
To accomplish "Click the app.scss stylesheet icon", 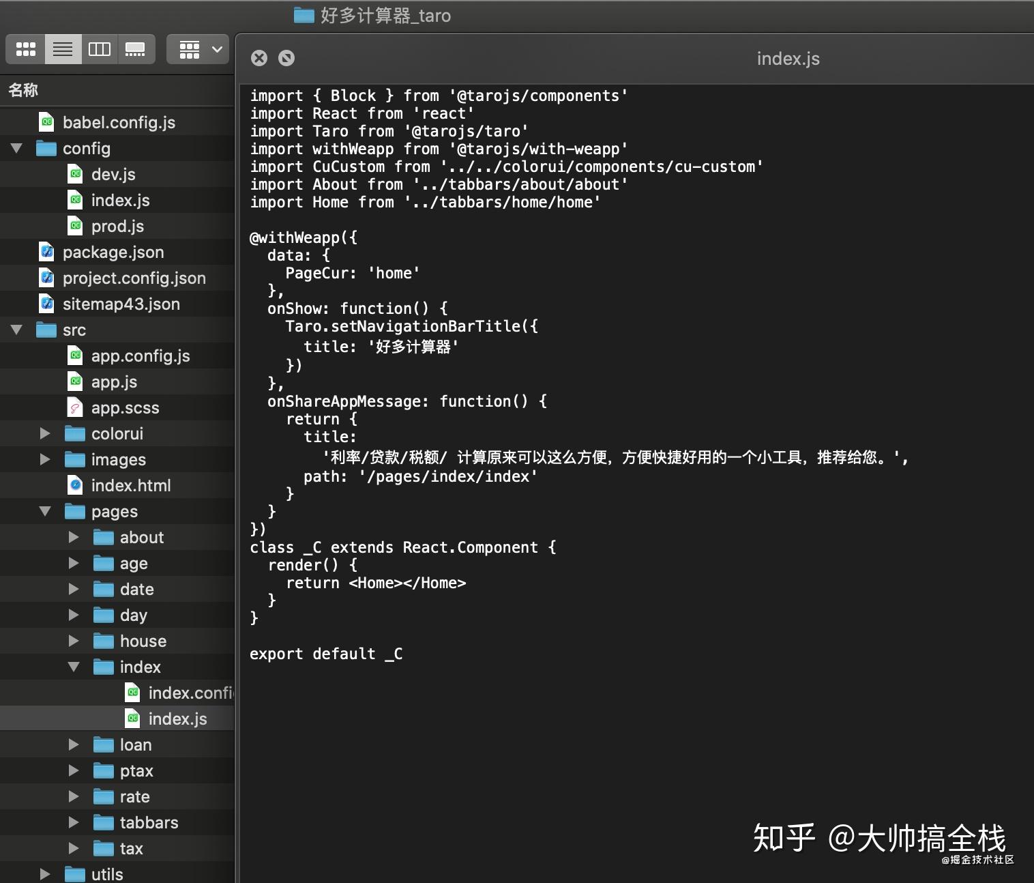I will pyautogui.click(x=75, y=407).
